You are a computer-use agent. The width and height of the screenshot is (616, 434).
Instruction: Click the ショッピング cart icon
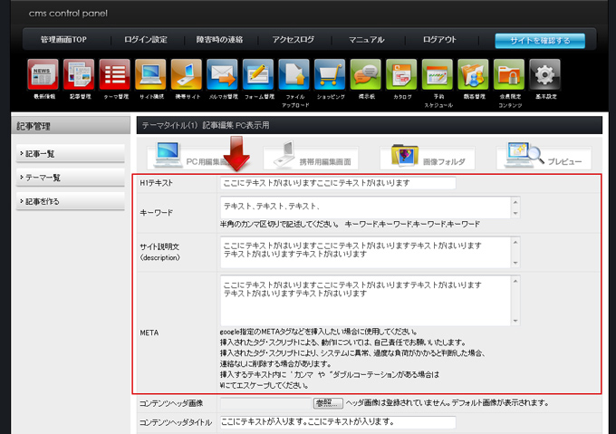click(329, 74)
